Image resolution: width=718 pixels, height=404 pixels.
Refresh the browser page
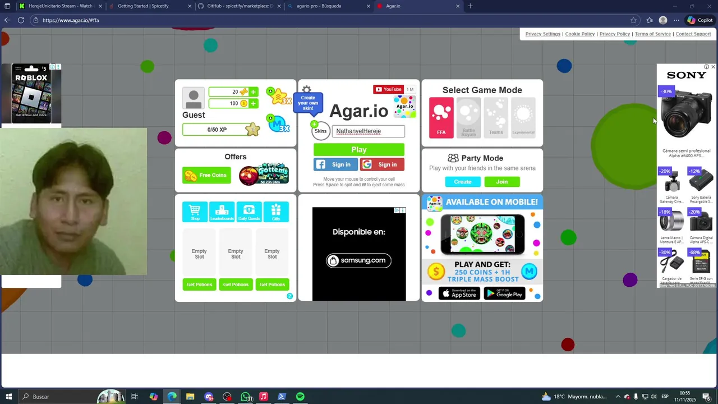click(x=21, y=20)
